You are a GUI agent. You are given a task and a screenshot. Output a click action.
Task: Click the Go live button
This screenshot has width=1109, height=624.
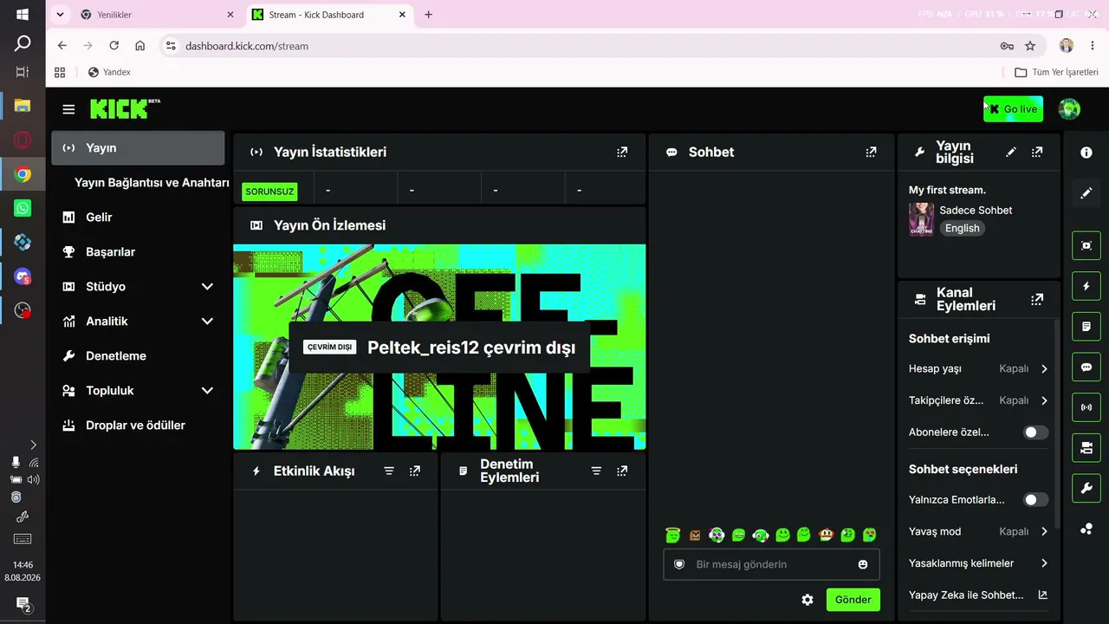click(1013, 109)
